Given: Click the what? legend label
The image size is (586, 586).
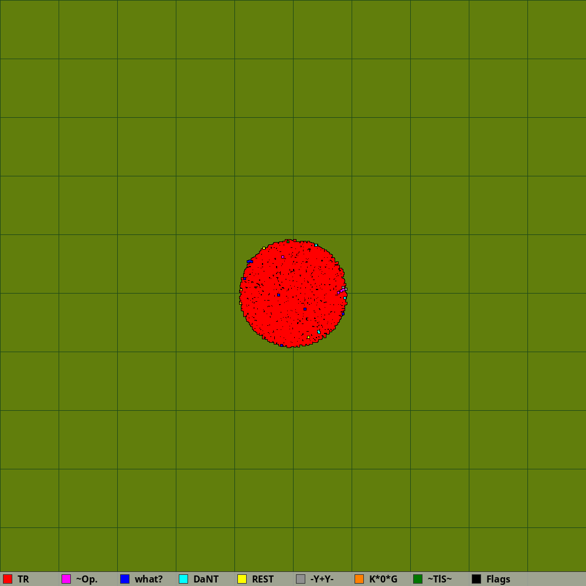Looking at the screenshot, I should (149, 580).
